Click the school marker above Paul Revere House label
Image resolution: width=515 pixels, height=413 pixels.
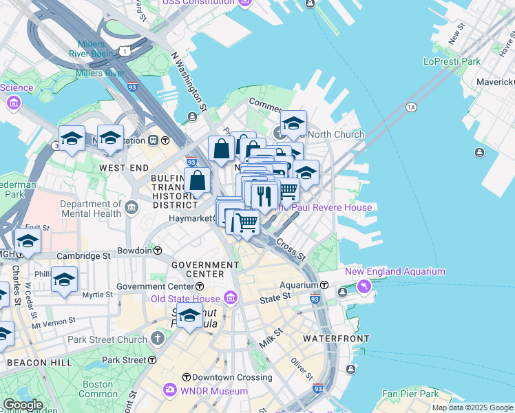(x=306, y=173)
